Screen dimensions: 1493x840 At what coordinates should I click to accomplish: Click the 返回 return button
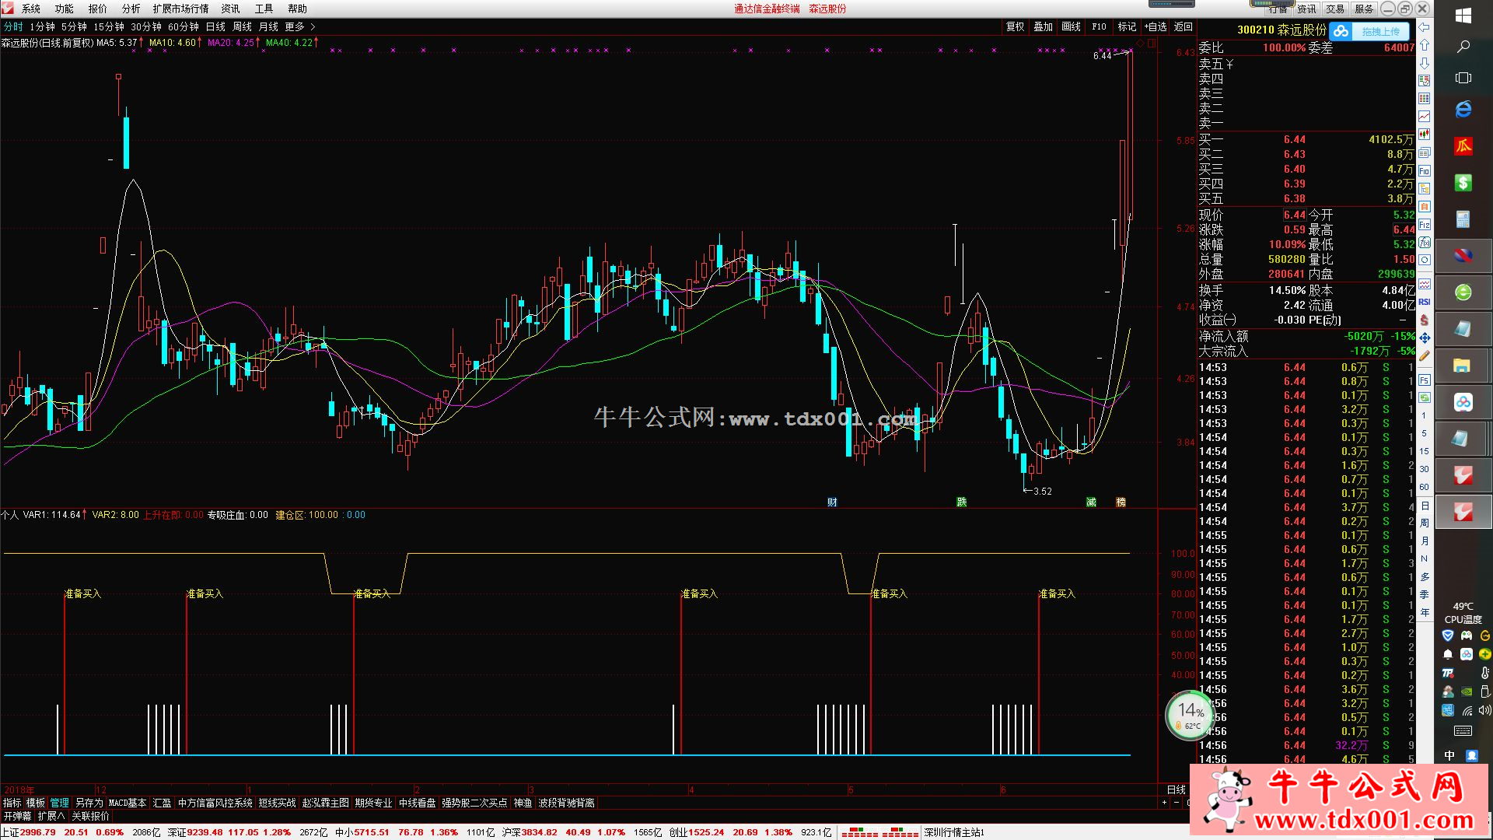point(1183,26)
